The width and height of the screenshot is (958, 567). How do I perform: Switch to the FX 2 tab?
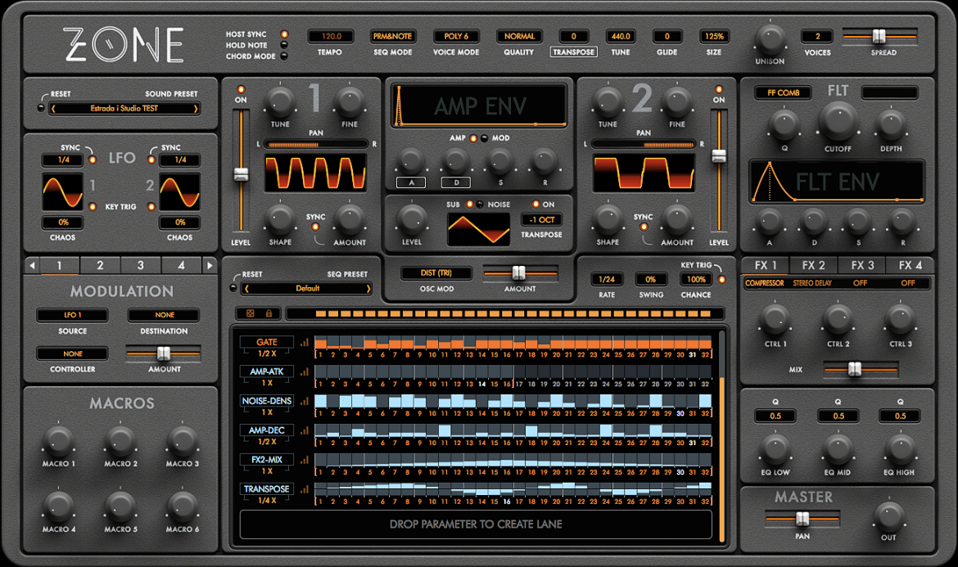(813, 265)
